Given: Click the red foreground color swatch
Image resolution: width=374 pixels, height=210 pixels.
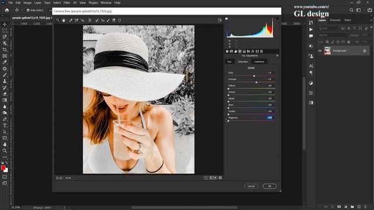Looking at the screenshot, I should click(3, 168).
